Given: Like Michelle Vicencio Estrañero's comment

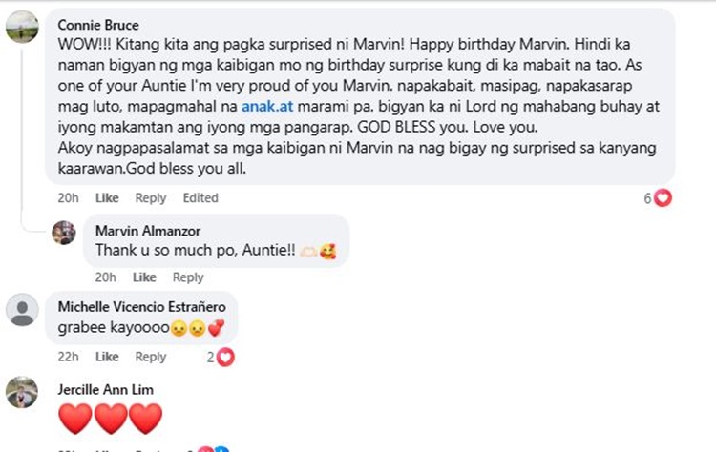Looking at the screenshot, I should point(107,357).
